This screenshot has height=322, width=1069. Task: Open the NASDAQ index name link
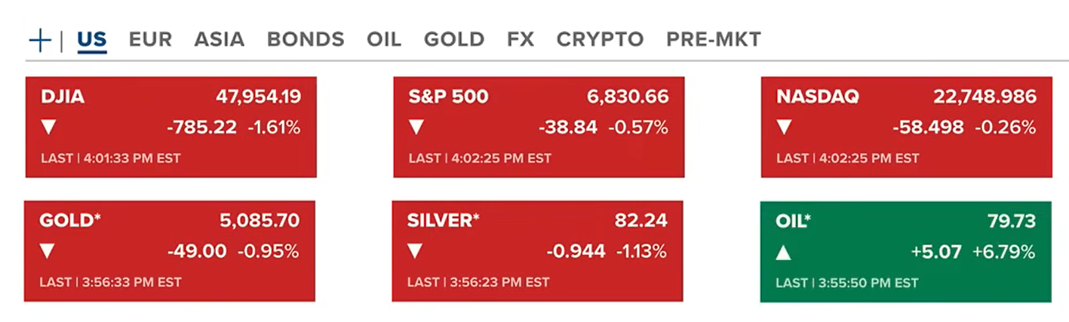pos(818,97)
